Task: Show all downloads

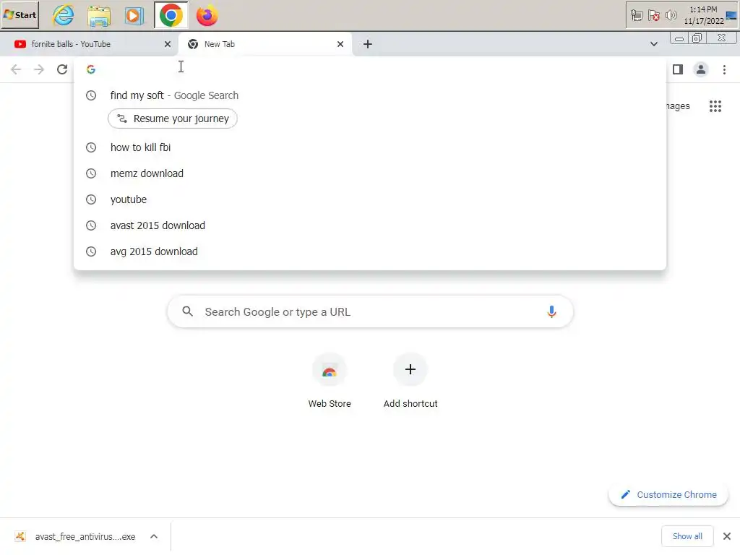Action: tap(687, 536)
